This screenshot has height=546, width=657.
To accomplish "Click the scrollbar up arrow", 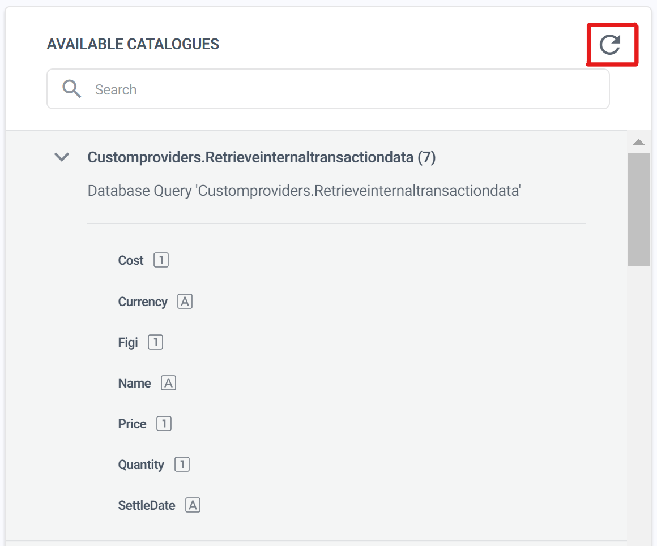I will pos(639,142).
